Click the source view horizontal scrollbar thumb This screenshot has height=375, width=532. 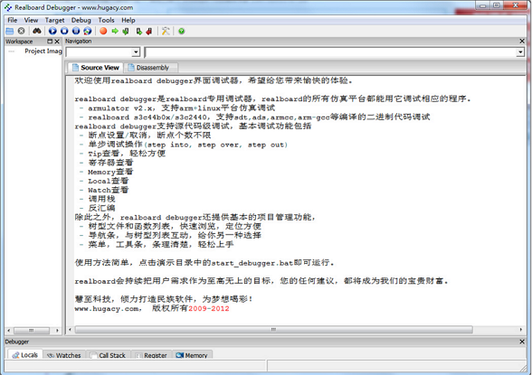(273, 330)
